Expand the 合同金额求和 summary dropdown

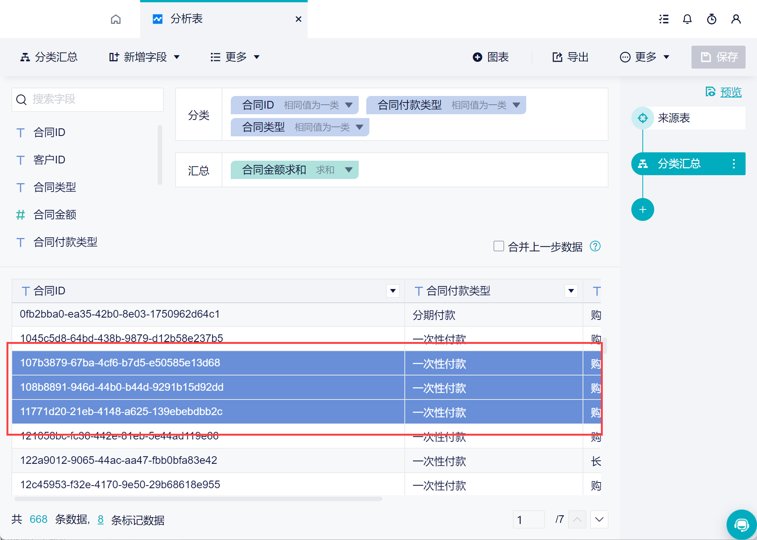click(348, 170)
